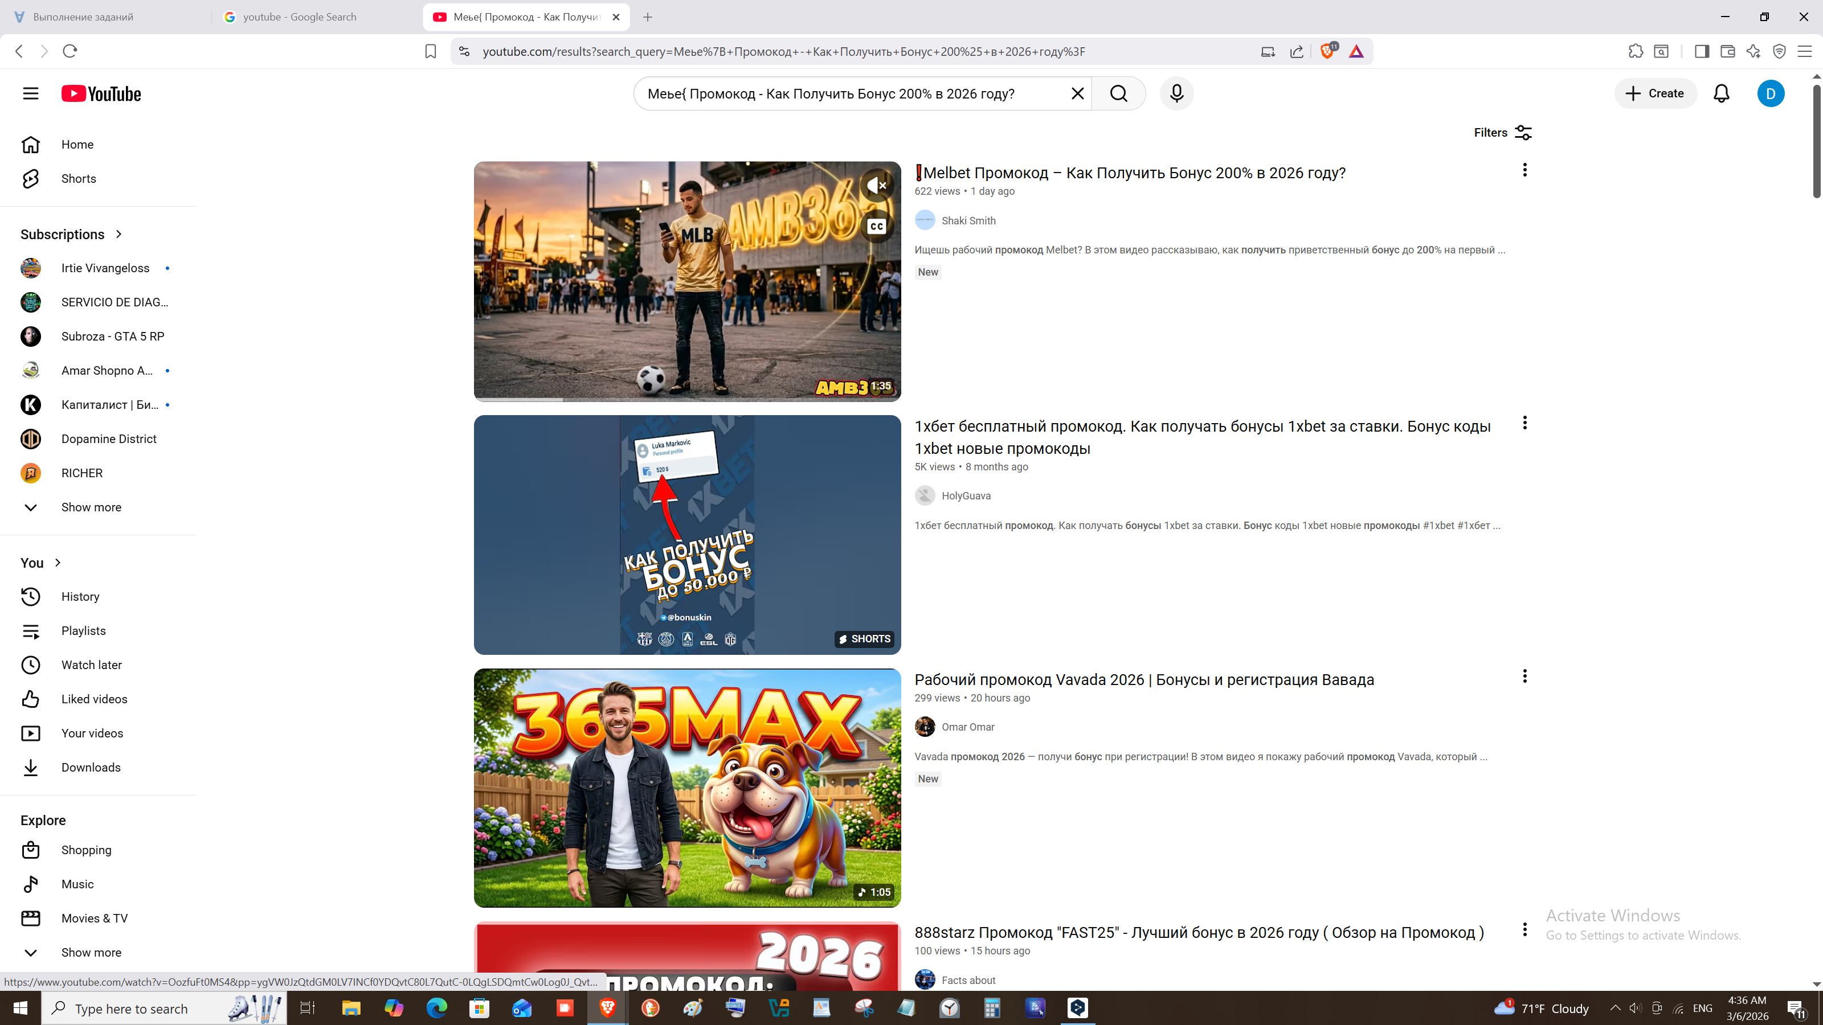This screenshot has width=1823, height=1025.
Task: Click the page vertical scrollbar
Action: pyautogui.click(x=1816, y=141)
